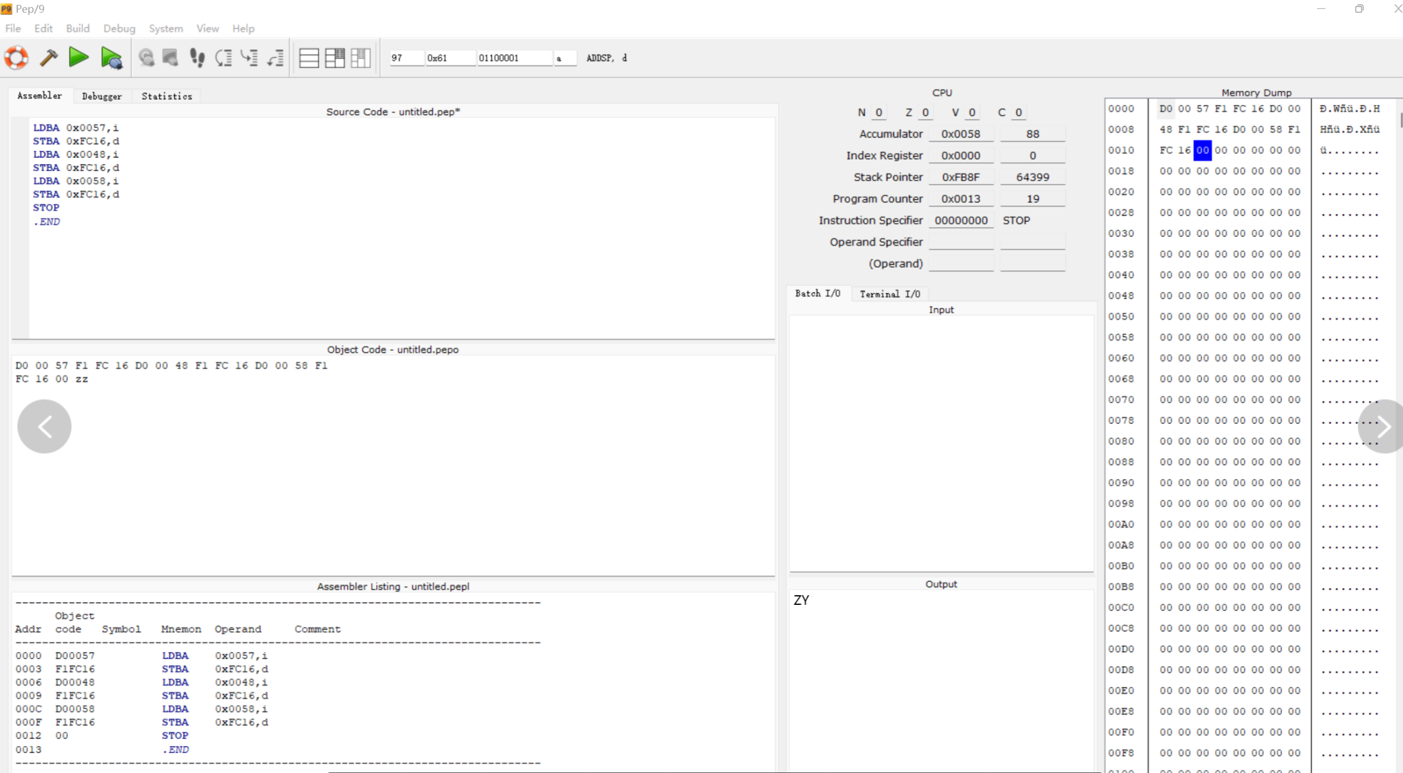1403x773 pixels.
Task: Switch to the Statistics tab
Action: pyautogui.click(x=166, y=96)
